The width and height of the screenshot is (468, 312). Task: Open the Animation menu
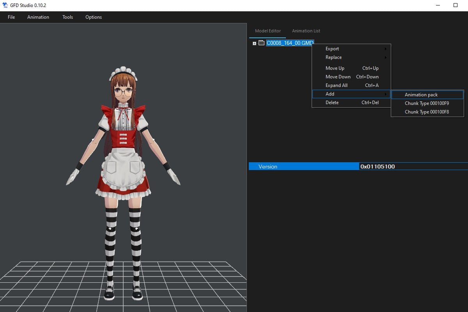tap(38, 17)
